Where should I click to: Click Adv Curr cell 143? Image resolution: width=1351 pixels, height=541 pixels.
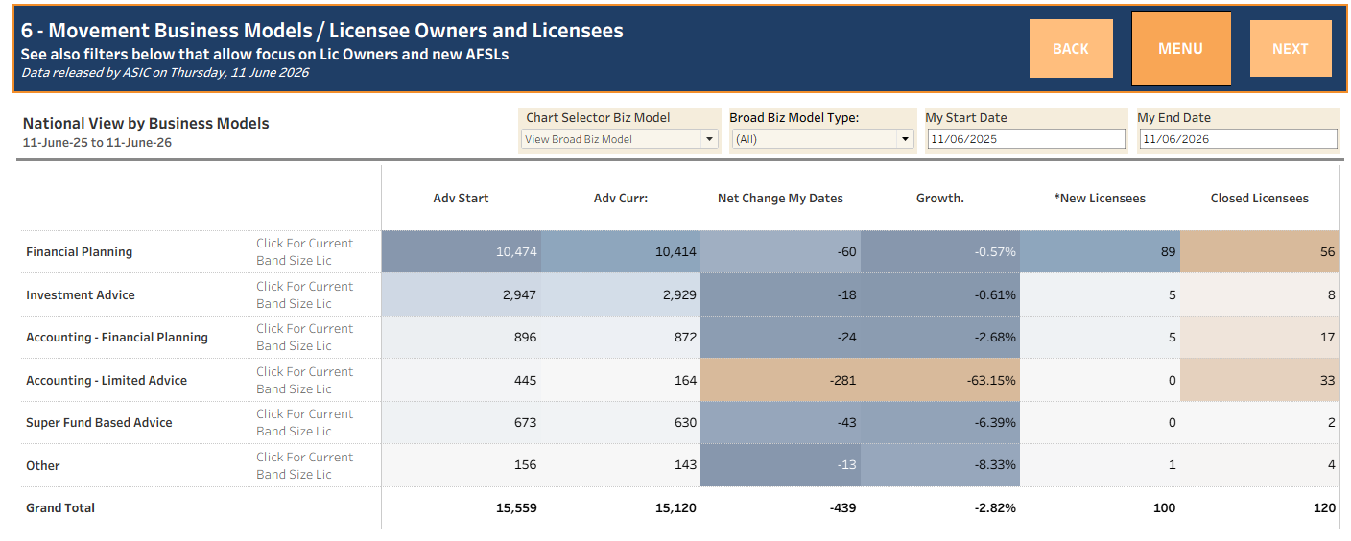621,465
